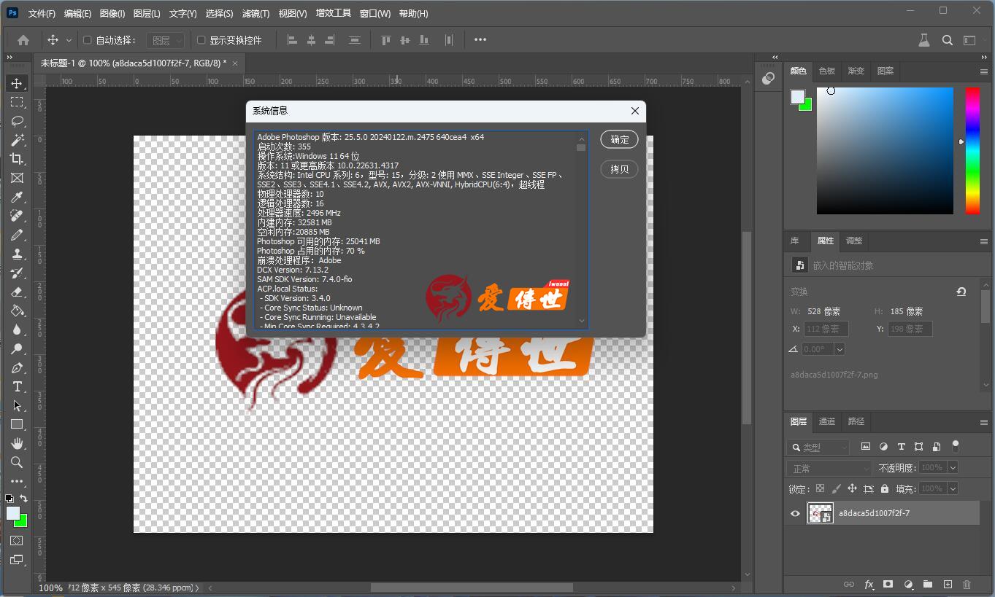Select the Horizontal Type tool
The height and width of the screenshot is (597, 995).
click(18, 386)
